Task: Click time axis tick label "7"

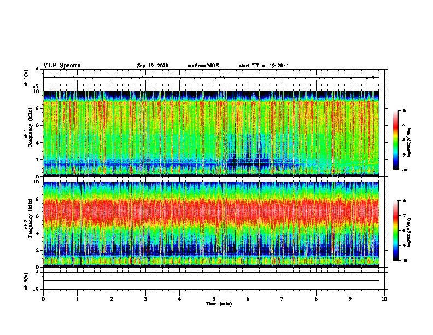Action: point(282,299)
